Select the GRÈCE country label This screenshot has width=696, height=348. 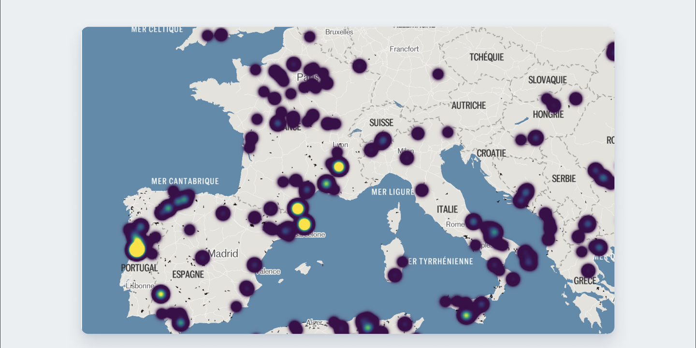pyautogui.click(x=585, y=281)
